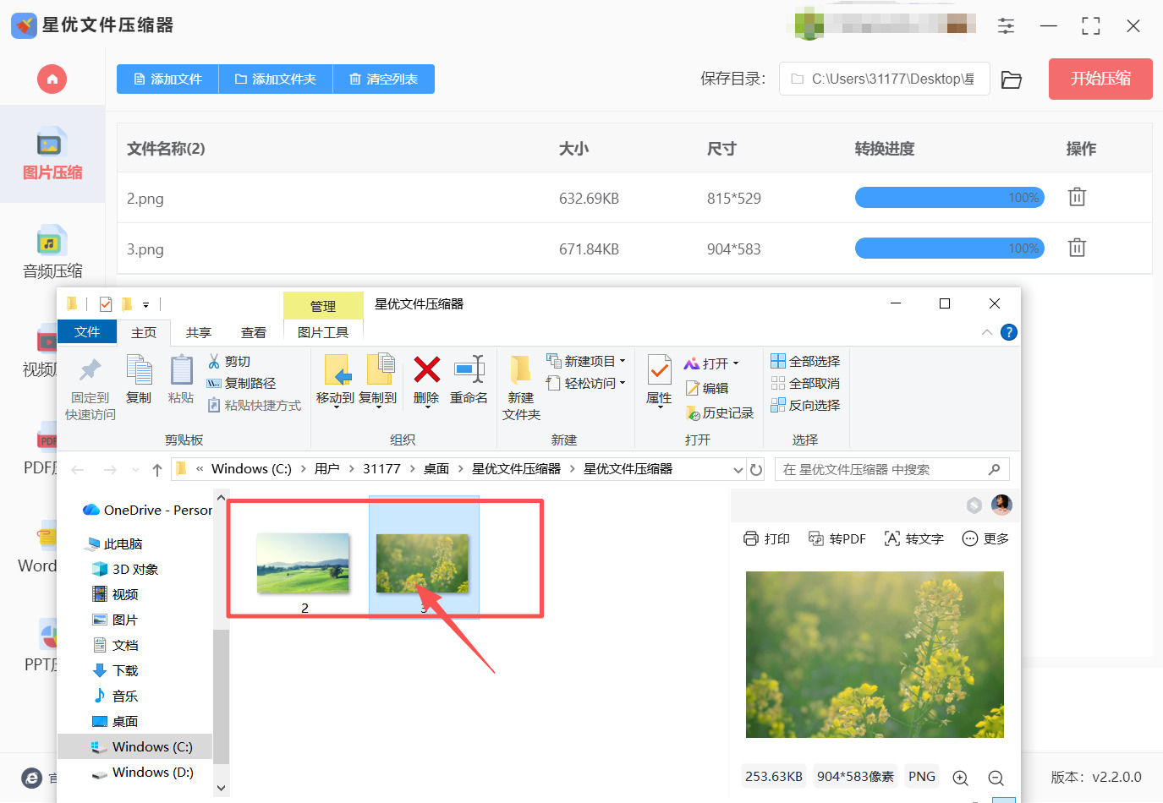The height and width of the screenshot is (803, 1163).
Task: Select Windows (D:) drive in navigation tree
Action: pyautogui.click(x=143, y=773)
